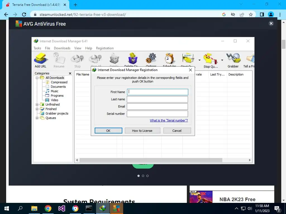Click the download list horizontal scrollbar

(151, 160)
